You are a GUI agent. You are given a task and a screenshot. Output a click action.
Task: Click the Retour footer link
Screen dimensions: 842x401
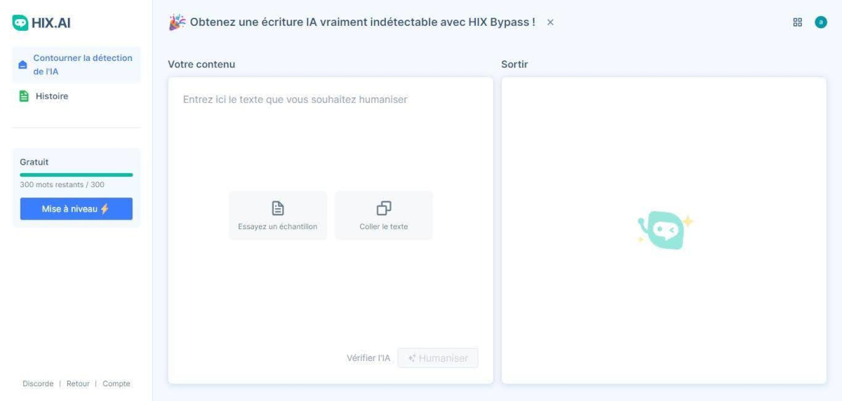coord(78,383)
